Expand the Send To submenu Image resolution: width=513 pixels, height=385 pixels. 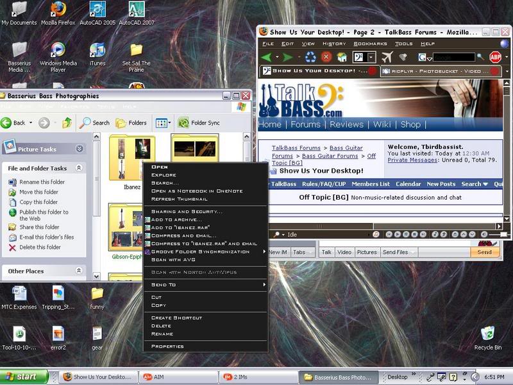(205, 285)
